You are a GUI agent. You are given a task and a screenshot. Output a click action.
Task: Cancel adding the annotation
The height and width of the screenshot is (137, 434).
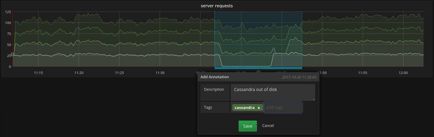[x=268, y=126]
